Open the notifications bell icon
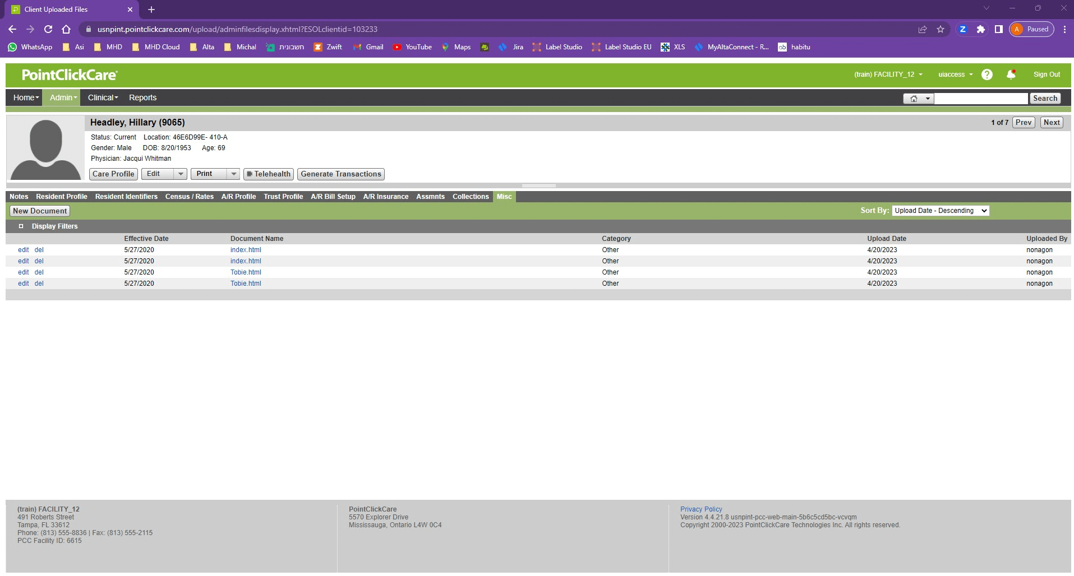1074x576 pixels. [x=1011, y=75]
